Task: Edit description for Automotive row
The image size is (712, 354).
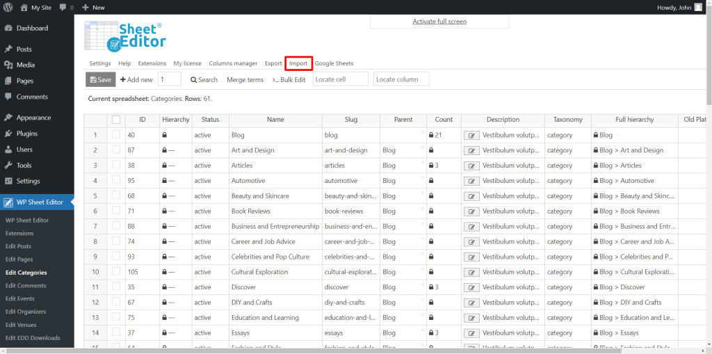Action: 471,181
